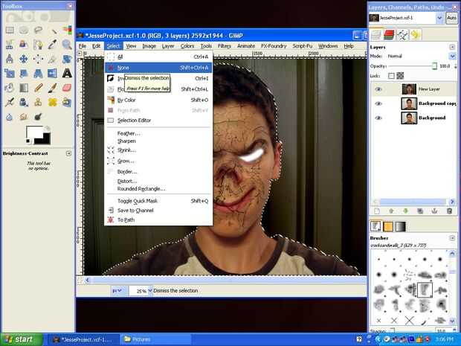The height and width of the screenshot is (346, 461).
Task: Switch to the Paths tab
Action: (x=402, y=35)
